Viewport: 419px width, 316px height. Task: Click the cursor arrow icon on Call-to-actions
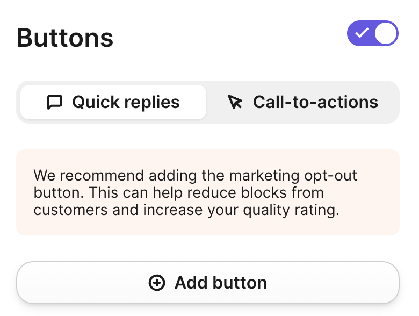[235, 102]
